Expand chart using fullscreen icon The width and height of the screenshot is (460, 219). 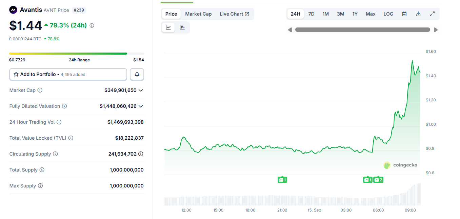pyautogui.click(x=432, y=14)
